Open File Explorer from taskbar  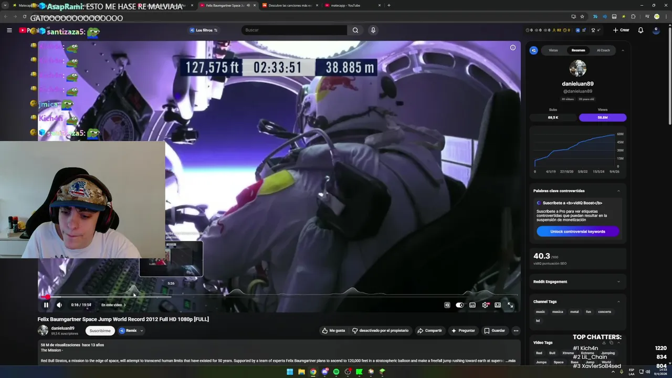pyautogui.click(x=301, y=372)
